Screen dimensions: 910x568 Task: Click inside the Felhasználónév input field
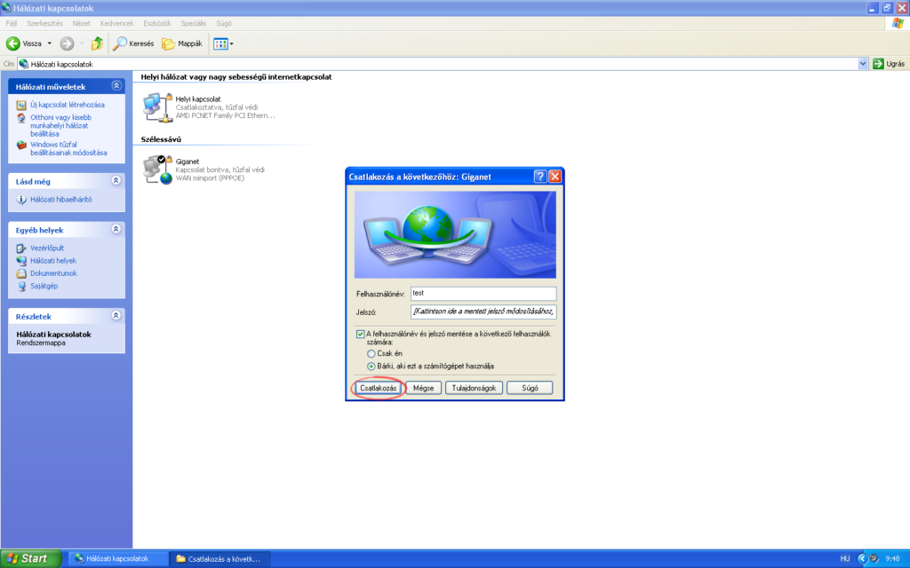[x=483, y=293]
